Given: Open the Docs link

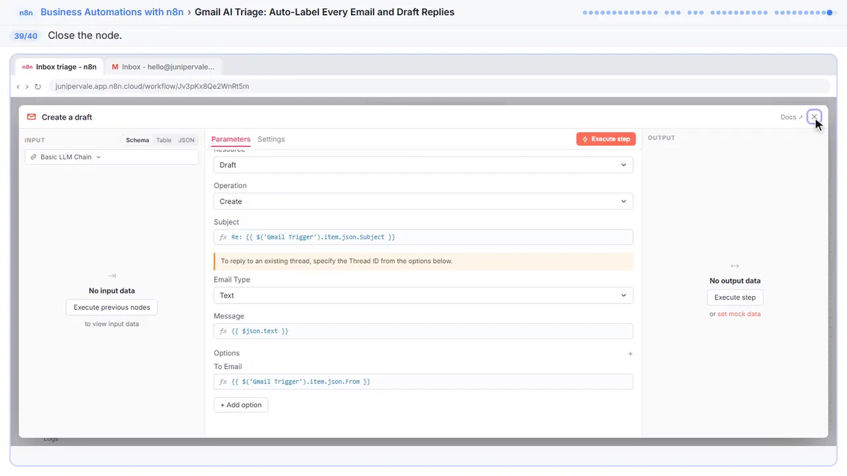Looking at the screenshot, I should coord(791,117).
